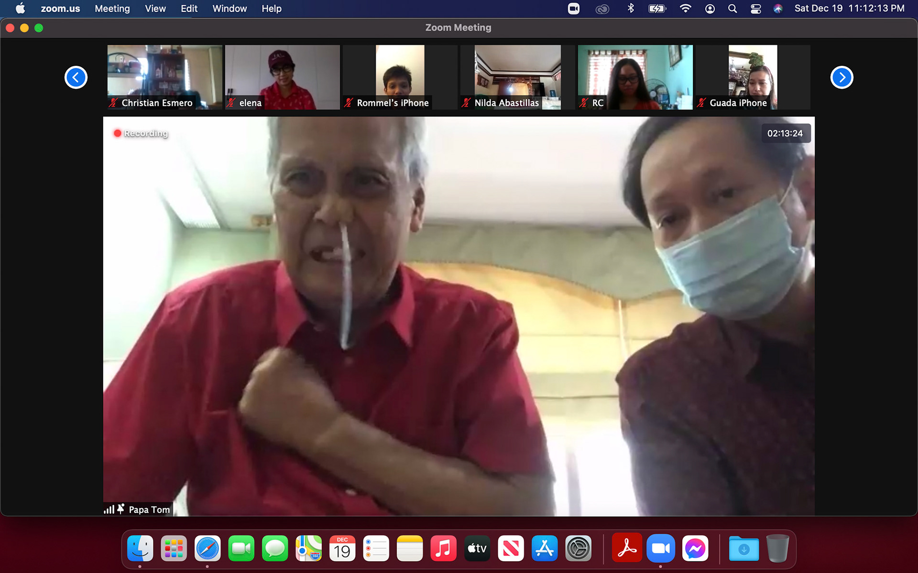Open the zoom.us application menu
The image size is (918, 573).
(x=60, y=9)
